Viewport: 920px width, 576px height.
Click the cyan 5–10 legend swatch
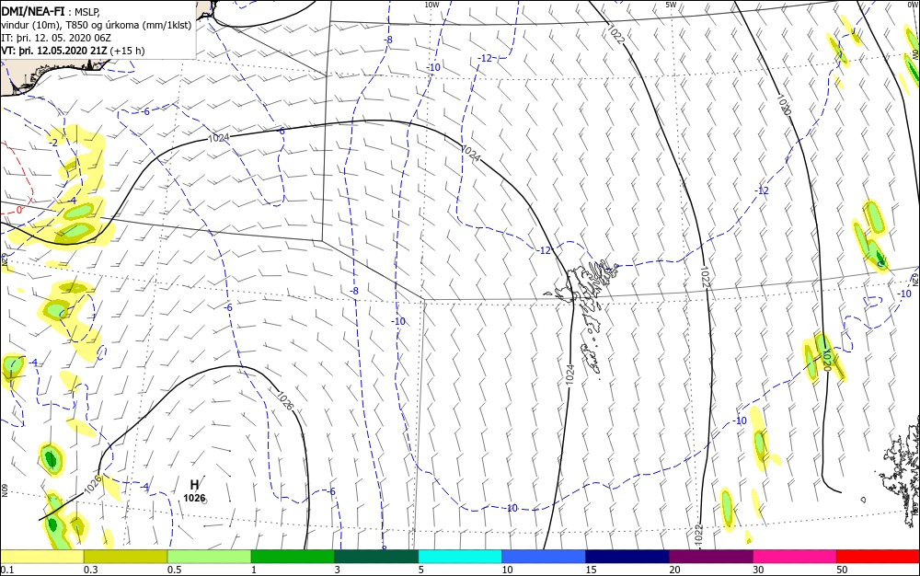tap(460, 557)
